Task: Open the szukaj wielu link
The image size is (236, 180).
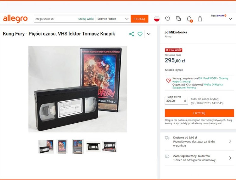Action: pos(86,19)
